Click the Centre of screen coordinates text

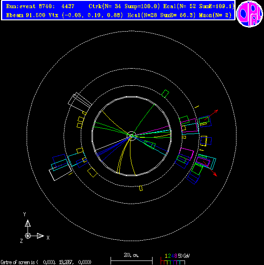pyautogui.click(x=46, y=262)
